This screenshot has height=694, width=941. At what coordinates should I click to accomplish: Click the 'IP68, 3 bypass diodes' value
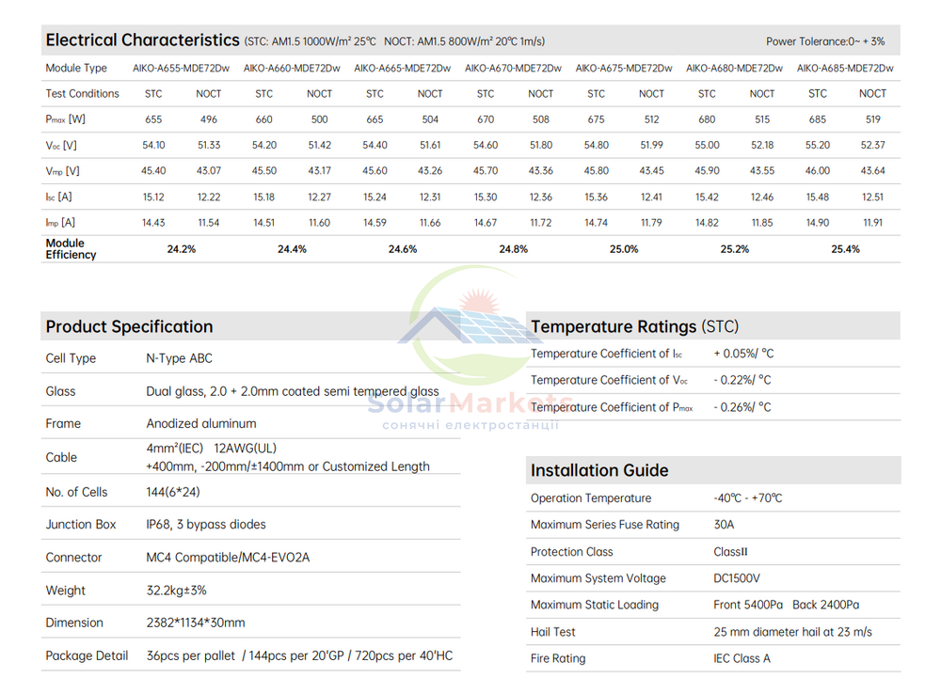[206, 525]
